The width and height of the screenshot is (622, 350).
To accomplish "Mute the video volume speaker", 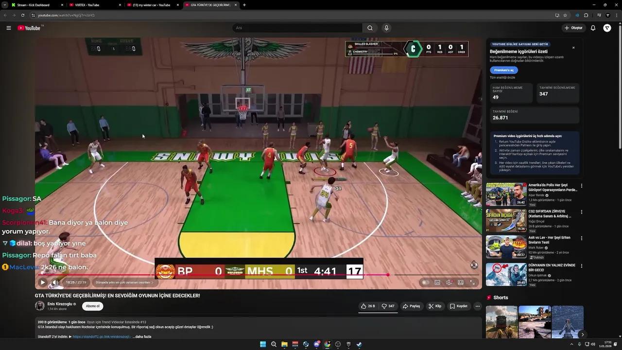I will click(x=55, y=282).
